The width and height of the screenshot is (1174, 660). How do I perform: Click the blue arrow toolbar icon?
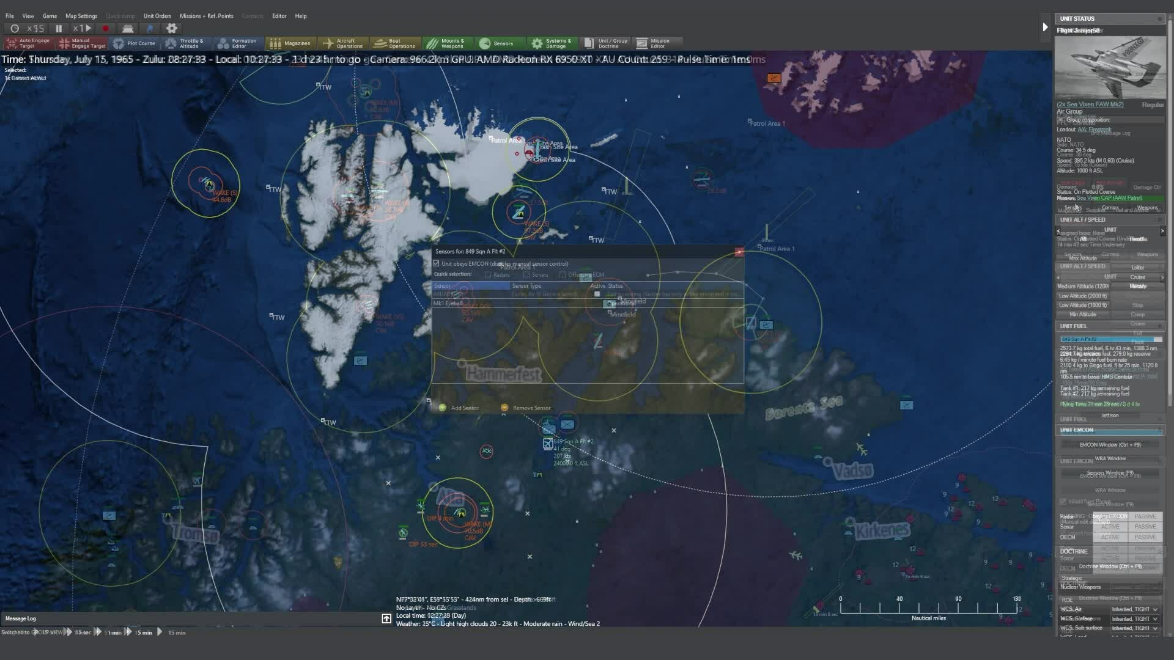tap(150, 28)
